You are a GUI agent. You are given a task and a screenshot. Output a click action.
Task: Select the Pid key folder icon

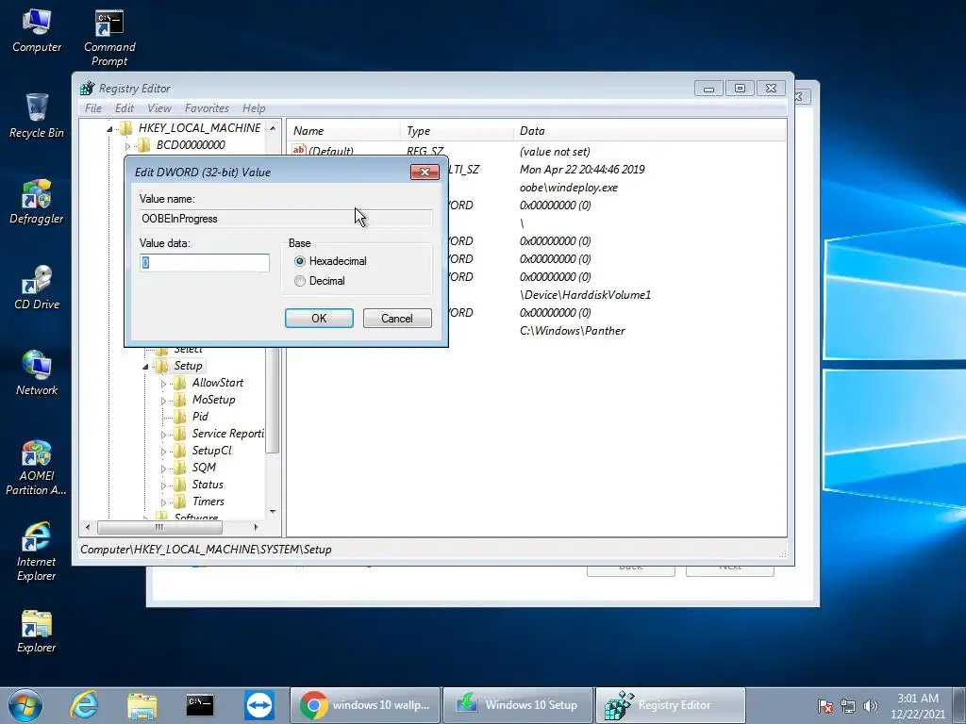(180, 417)
